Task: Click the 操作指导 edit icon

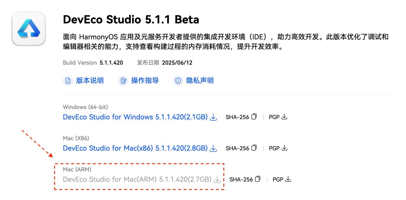Action: coord(123,81)
